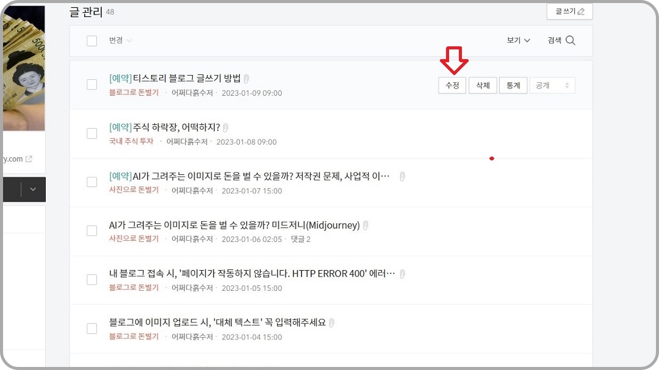Click date 2023-01-05 15:00

[x=252, y=288]
